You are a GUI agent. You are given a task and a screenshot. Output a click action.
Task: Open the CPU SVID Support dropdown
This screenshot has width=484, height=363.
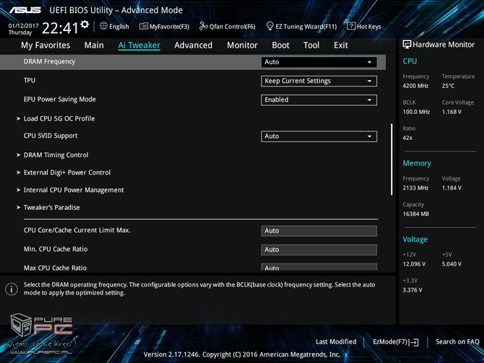point(319,136)
